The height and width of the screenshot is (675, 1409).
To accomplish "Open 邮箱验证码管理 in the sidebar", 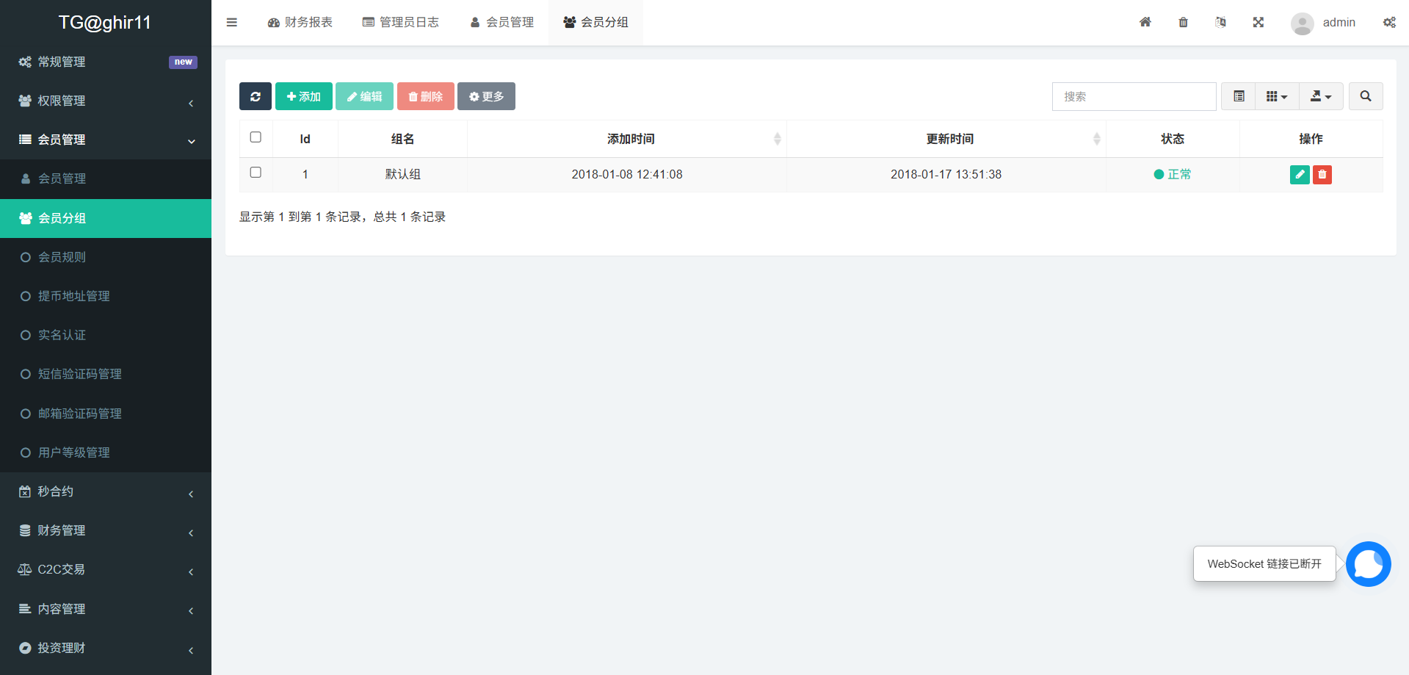I will click(106, 414).
